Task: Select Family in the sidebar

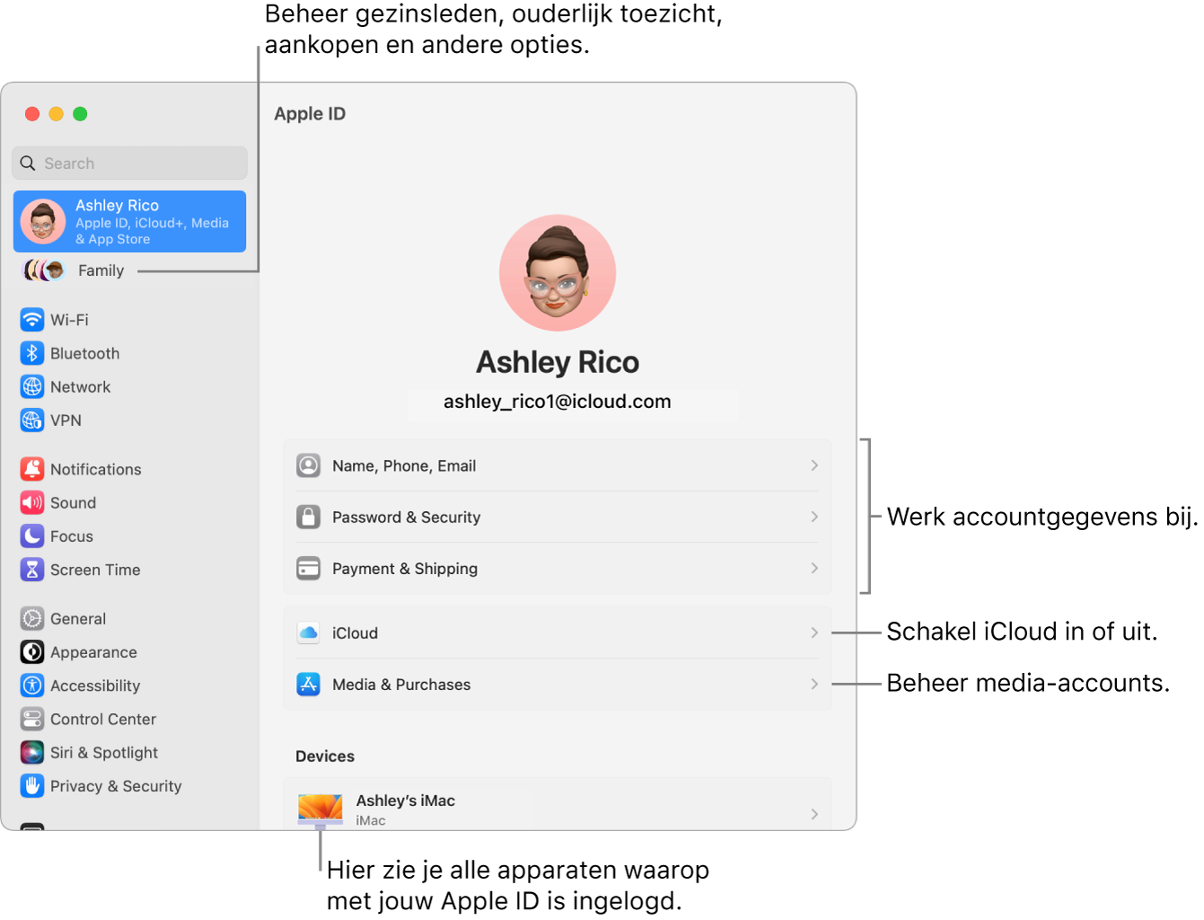Action: 101,270
